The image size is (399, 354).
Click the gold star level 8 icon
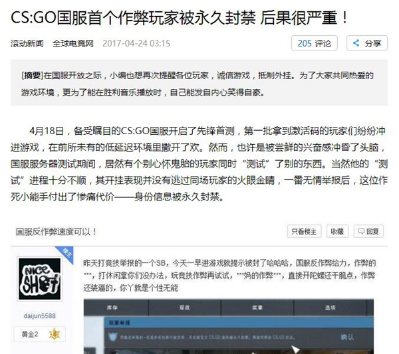coord(55,334)
